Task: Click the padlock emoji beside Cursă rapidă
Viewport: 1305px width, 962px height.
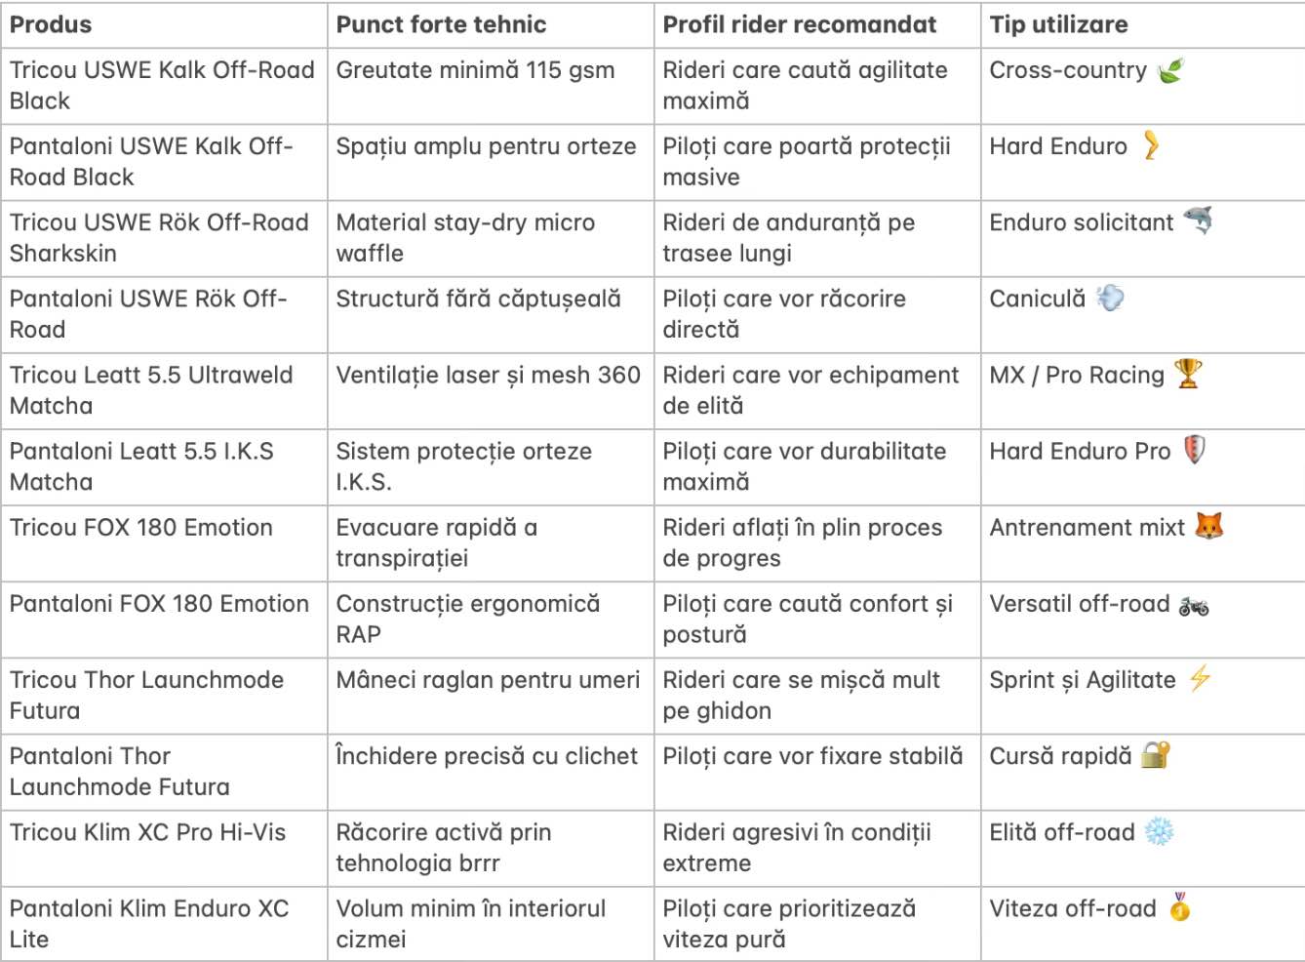Action: click(1156, 755)
